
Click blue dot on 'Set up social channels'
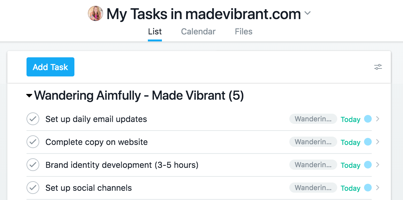tap(368, 188)
